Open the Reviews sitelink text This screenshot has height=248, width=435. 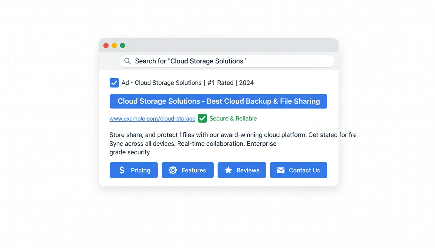[x=248, y=170]
